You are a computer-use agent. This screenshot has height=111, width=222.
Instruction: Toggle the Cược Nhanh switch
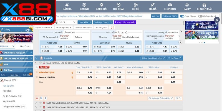point(182,16)
